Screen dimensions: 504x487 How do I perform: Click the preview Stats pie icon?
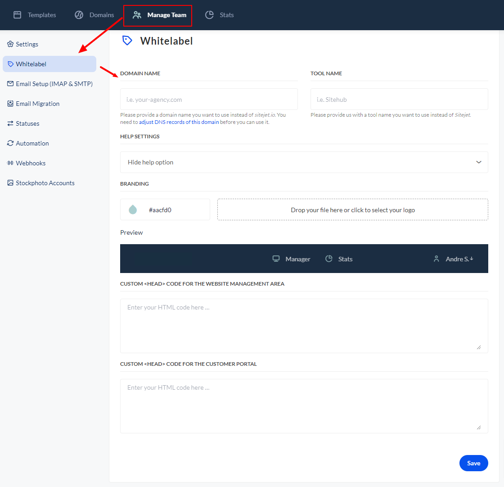click(x=328, y=259)
